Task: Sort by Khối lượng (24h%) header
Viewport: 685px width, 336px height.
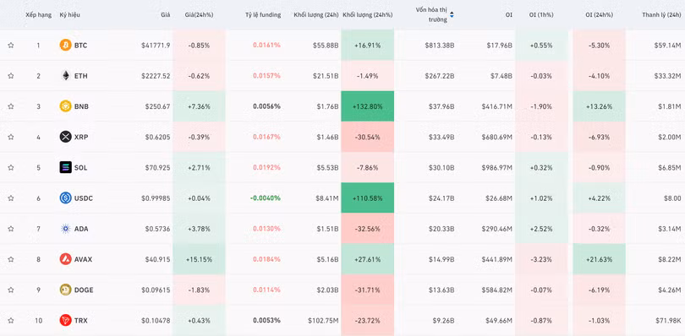Action: click(367, 15)
